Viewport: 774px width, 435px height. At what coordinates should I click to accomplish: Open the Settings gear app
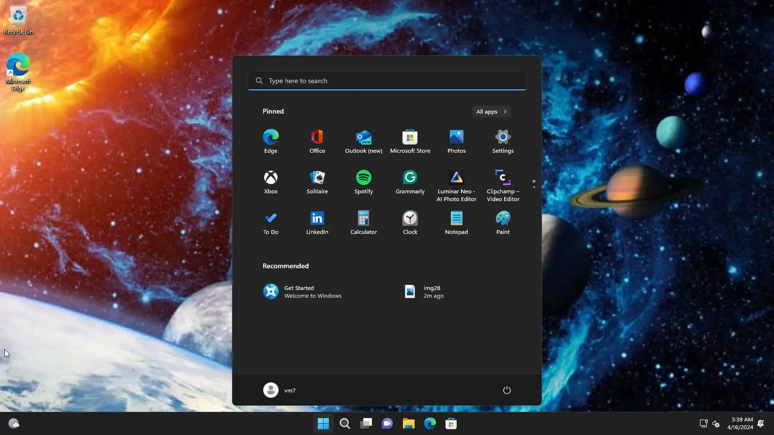pos(503,142)
